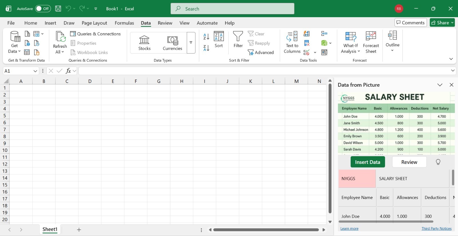Click the Flash Fill icon
The image size is (458, 236).
click(x=307, y=34)
